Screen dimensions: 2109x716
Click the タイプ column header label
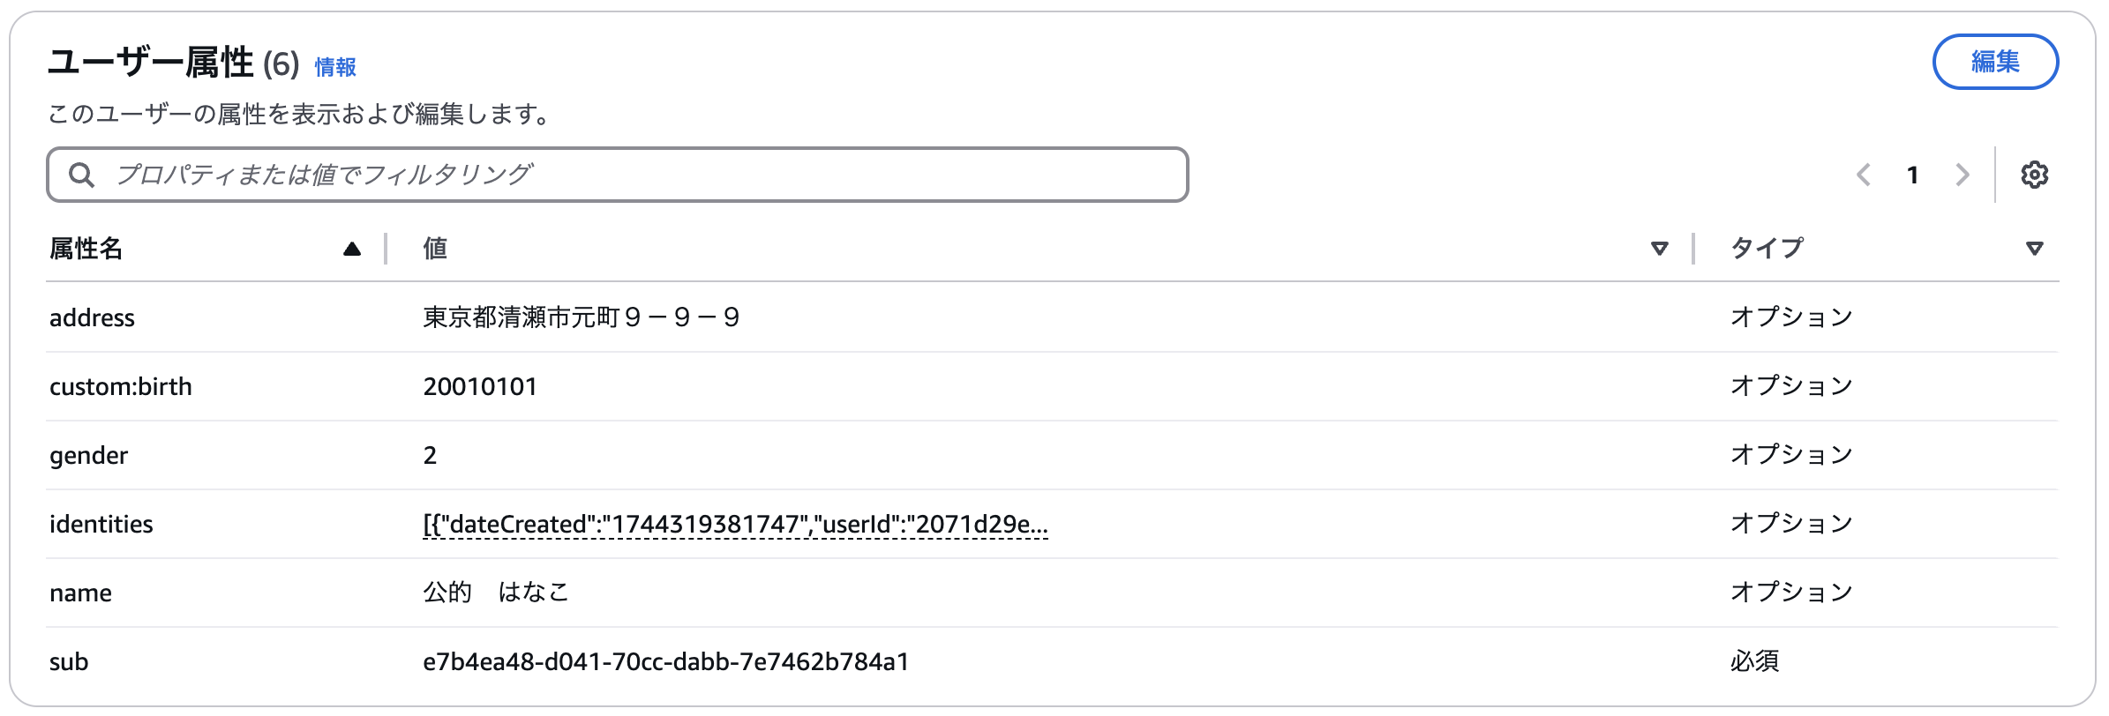pyautogui.click(x=1767, y=249)
